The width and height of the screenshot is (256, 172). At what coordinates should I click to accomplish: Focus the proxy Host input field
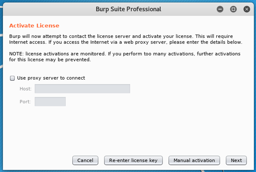click(82, 89)
